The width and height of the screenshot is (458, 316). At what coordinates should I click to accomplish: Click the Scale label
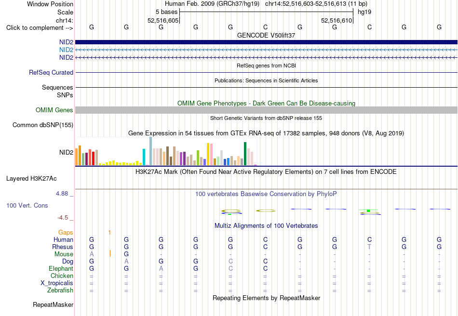click(x=65, y=12)
